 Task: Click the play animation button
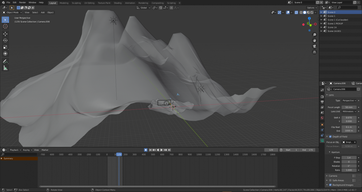(161, 150)
